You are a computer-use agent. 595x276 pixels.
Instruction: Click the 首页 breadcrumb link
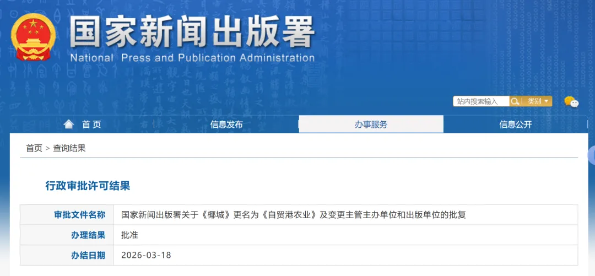pyautogui.click(x=34, y=148)
